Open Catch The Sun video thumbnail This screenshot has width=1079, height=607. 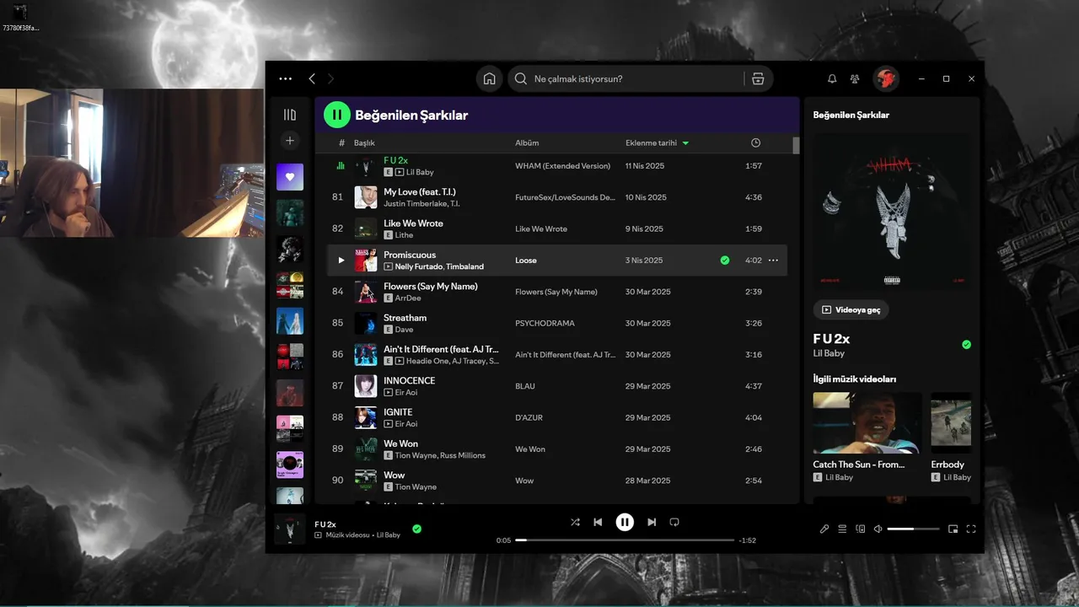pos(867,423)
